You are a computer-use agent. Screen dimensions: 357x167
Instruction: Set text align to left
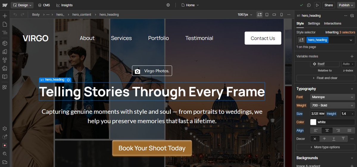pos(316,131)
